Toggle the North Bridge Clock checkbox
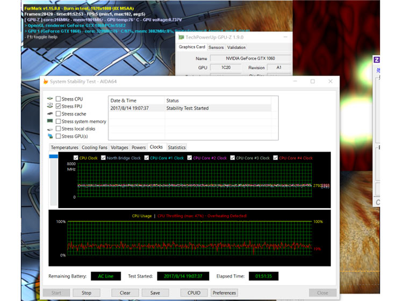The width and height of the screenshot is (403, 301). [103, 158]
